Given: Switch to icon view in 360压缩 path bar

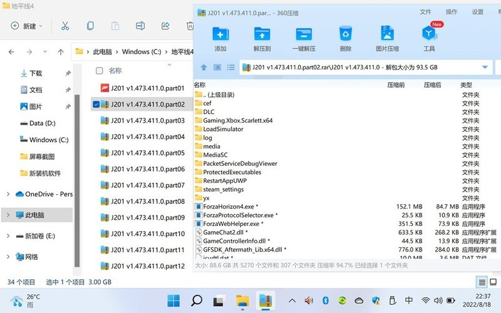Looking at the screenshot, I should tap(217, 68).
